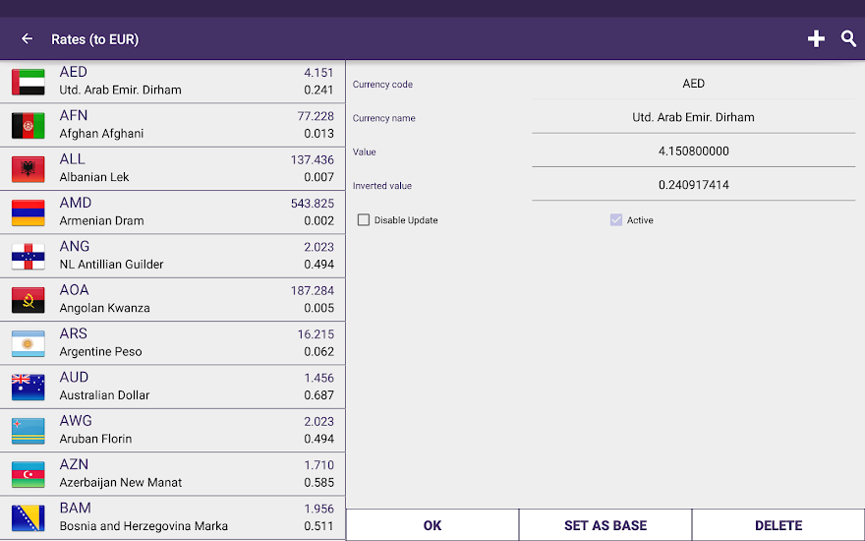Screen dimensions: 865x541
Task: Open the AZN Azerbaijan New Manat entry
Action: (172, 473)
